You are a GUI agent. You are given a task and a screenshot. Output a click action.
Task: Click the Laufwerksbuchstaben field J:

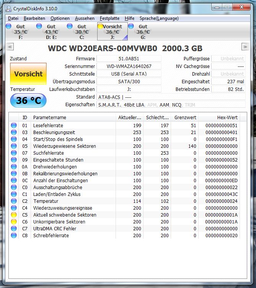(x=129, y=89)
